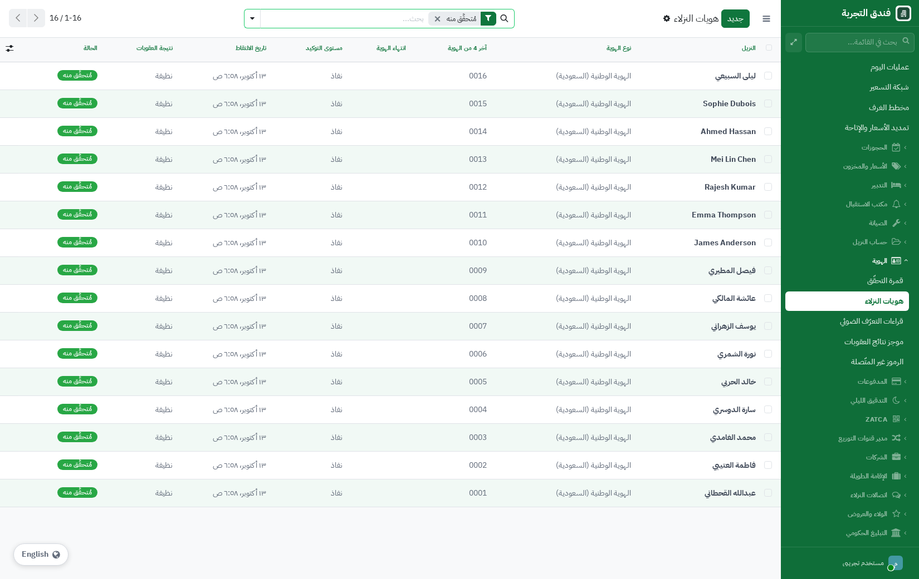Select the checkbox for Emma Thompson

click(x=768, y=215)
